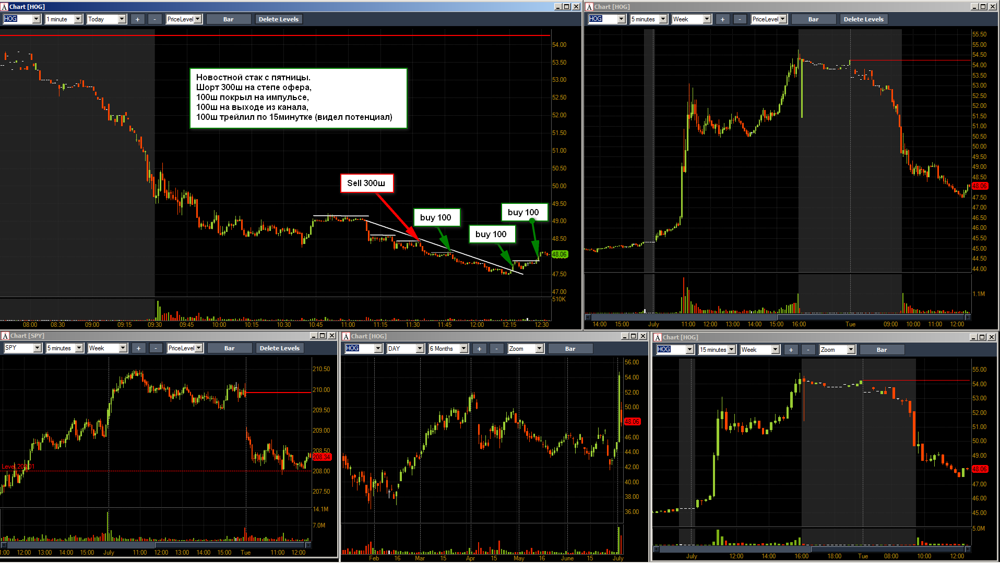1000x563 pixels.
Task: Click app icon in 1 minute HOG chart title bar
Action: [5, 7]
